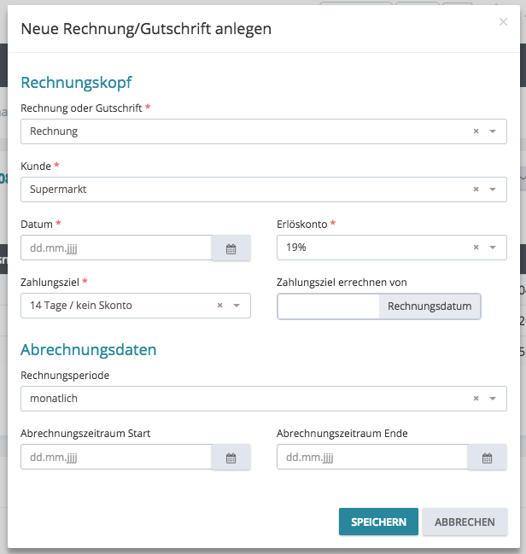Close the Neue Rechnung dialog
The width and height of the screenshot is (526, 554).
point(503,22)
